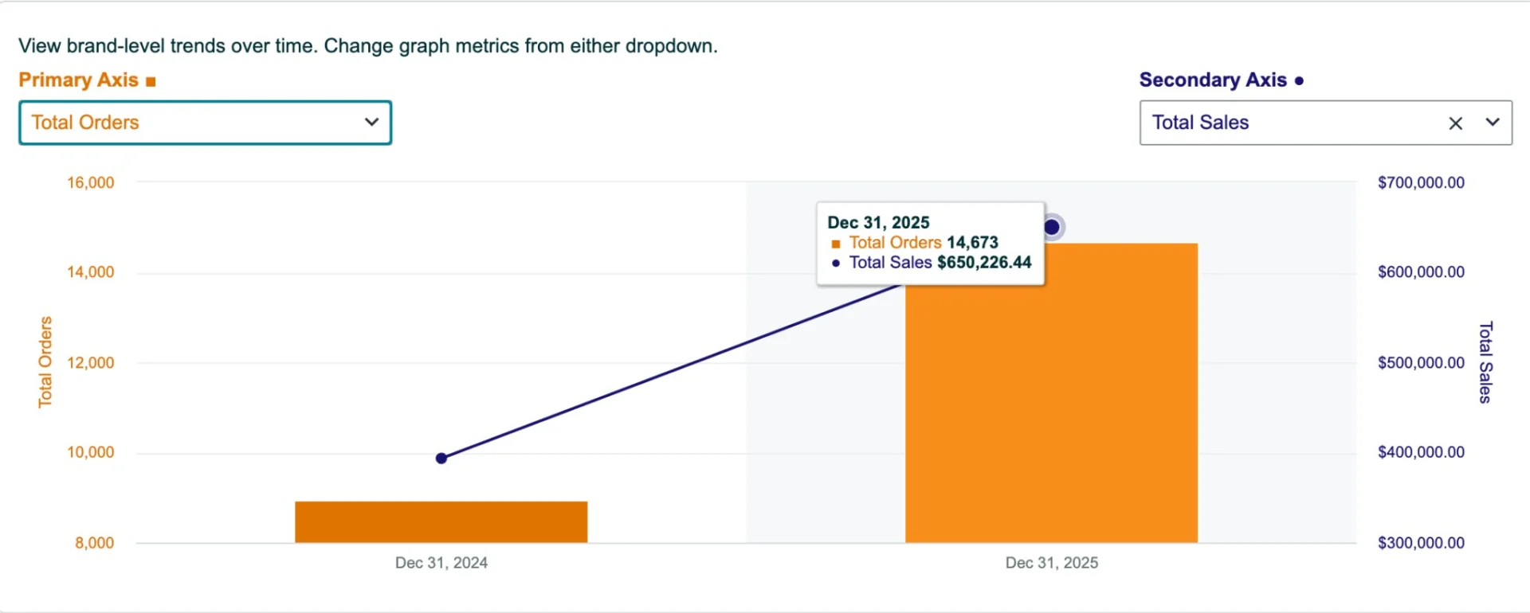Click the Dec 31, 2024 orders bar
Viewport: 1530px width, 613px height.
(441, 521)
